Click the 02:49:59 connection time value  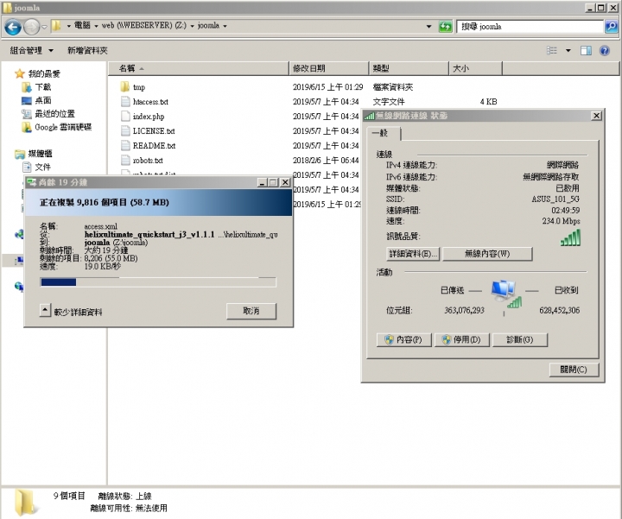pyautogui.click(x=565, y=210)
